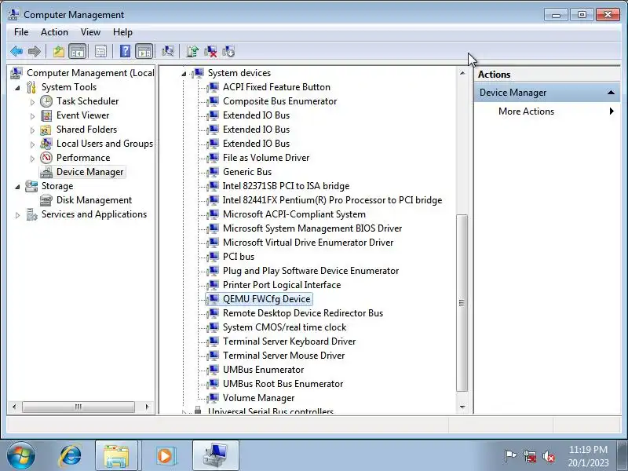Screen dimensions: 628x471
Task: Click the Task Scheduler clock icon
Action: click(x=46, y=101)
